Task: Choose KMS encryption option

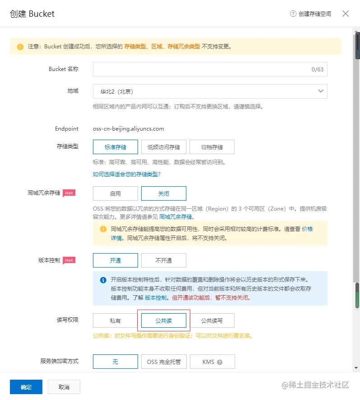Action: click(212, 362)
